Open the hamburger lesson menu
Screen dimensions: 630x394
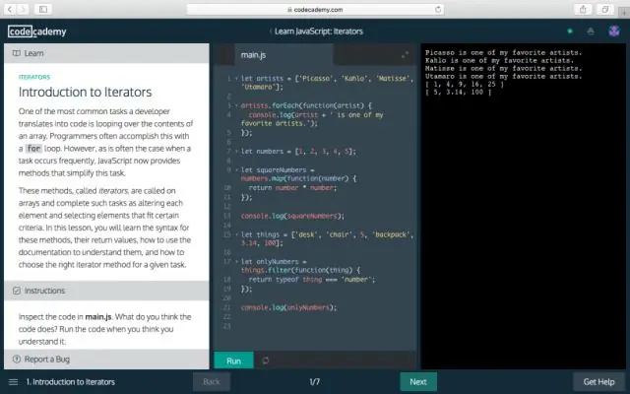13,381
